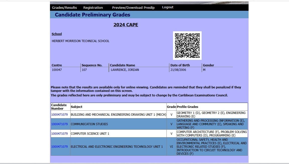Click the Gender column header
The image size is (289, 164).
[x=208, y=65]
